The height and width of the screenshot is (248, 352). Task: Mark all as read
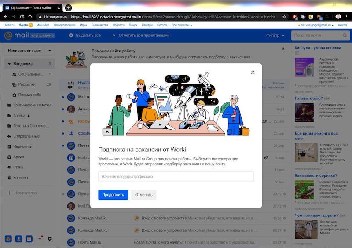tap(141, 36)
